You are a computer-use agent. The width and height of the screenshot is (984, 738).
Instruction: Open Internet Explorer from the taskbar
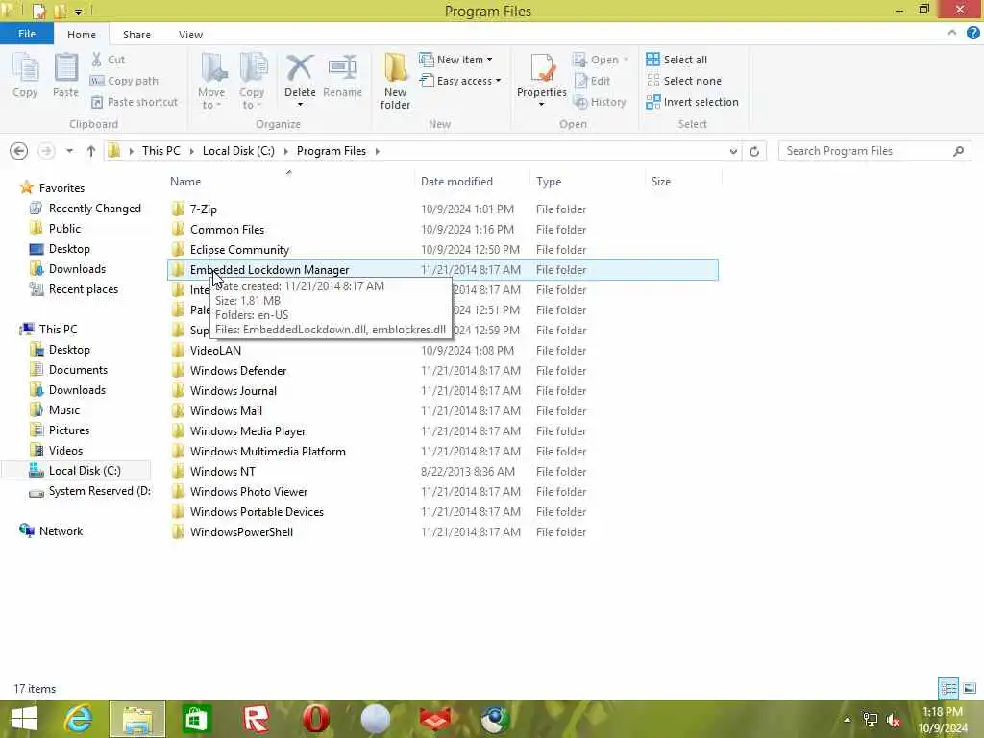click(x=79, y=719)
